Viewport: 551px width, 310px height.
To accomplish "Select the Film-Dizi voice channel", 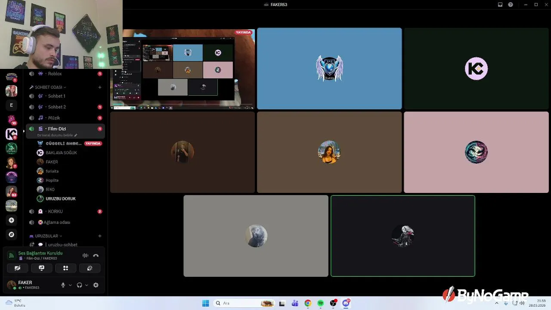I will 65,131.
